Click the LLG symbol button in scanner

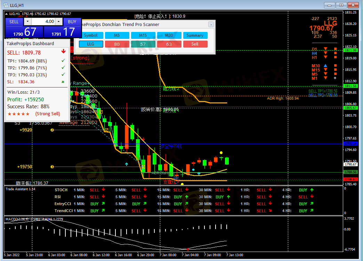(91, 44)
